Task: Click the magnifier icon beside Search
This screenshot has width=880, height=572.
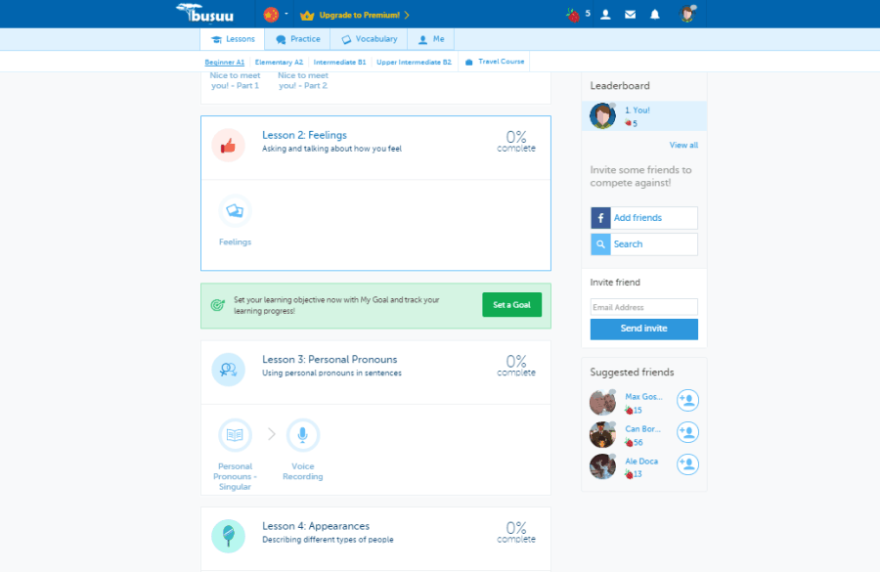Action: pyautogui.click(x=600, y=244)
